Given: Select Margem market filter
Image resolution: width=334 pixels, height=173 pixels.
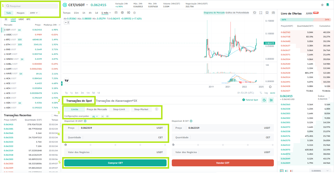Looking at the screenshot, I should (21, 13).
